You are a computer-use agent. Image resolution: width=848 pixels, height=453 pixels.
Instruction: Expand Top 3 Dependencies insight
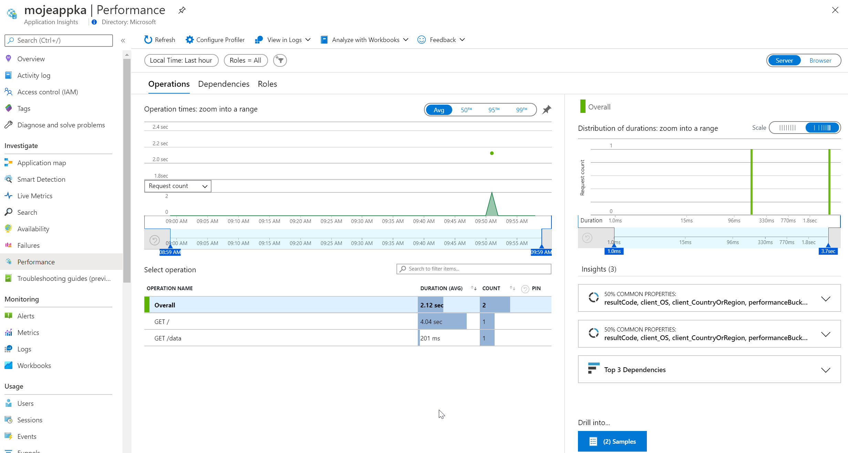[709, 370]
